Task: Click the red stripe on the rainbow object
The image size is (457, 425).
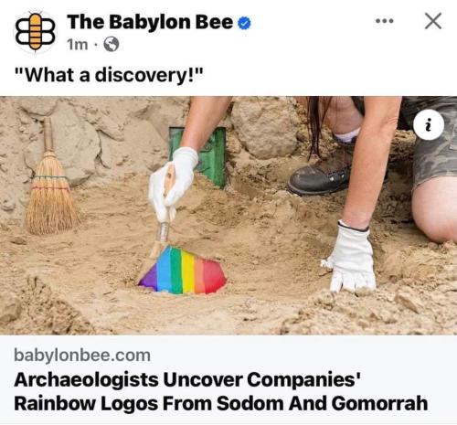Action: pos(215,276)
